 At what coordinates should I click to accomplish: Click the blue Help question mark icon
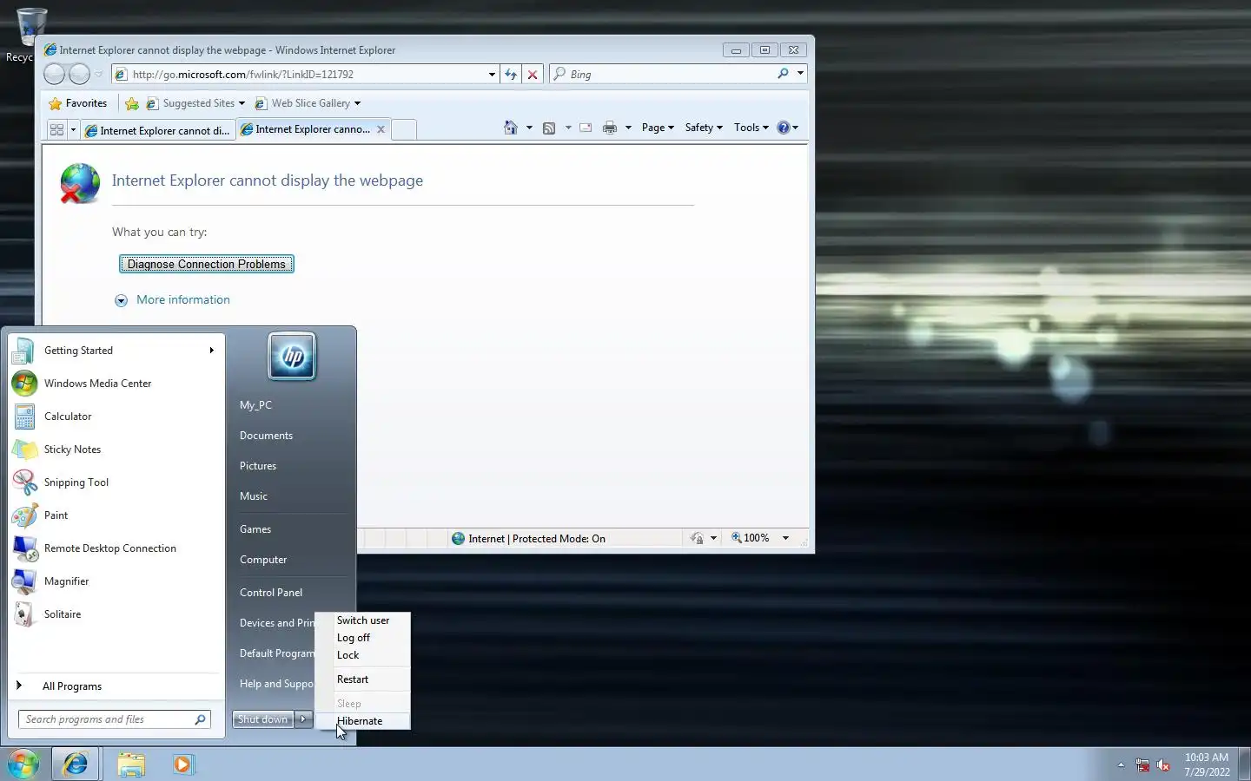[783, 128]
